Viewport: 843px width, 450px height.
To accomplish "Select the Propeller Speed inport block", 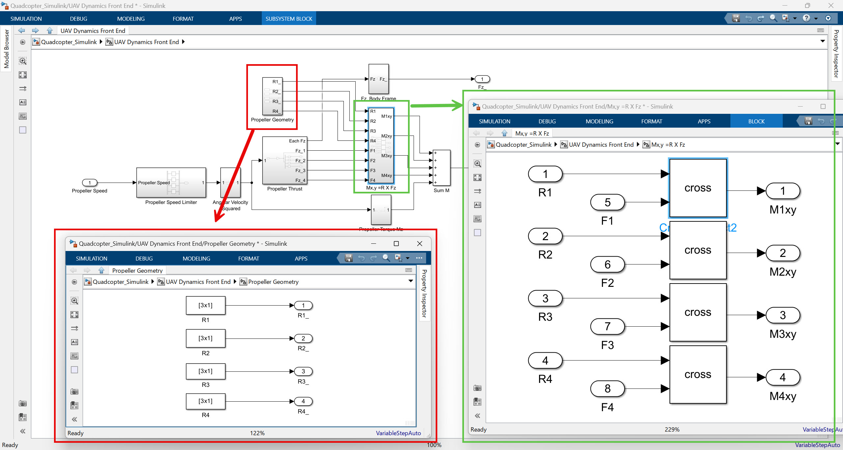I will point(90,183).
